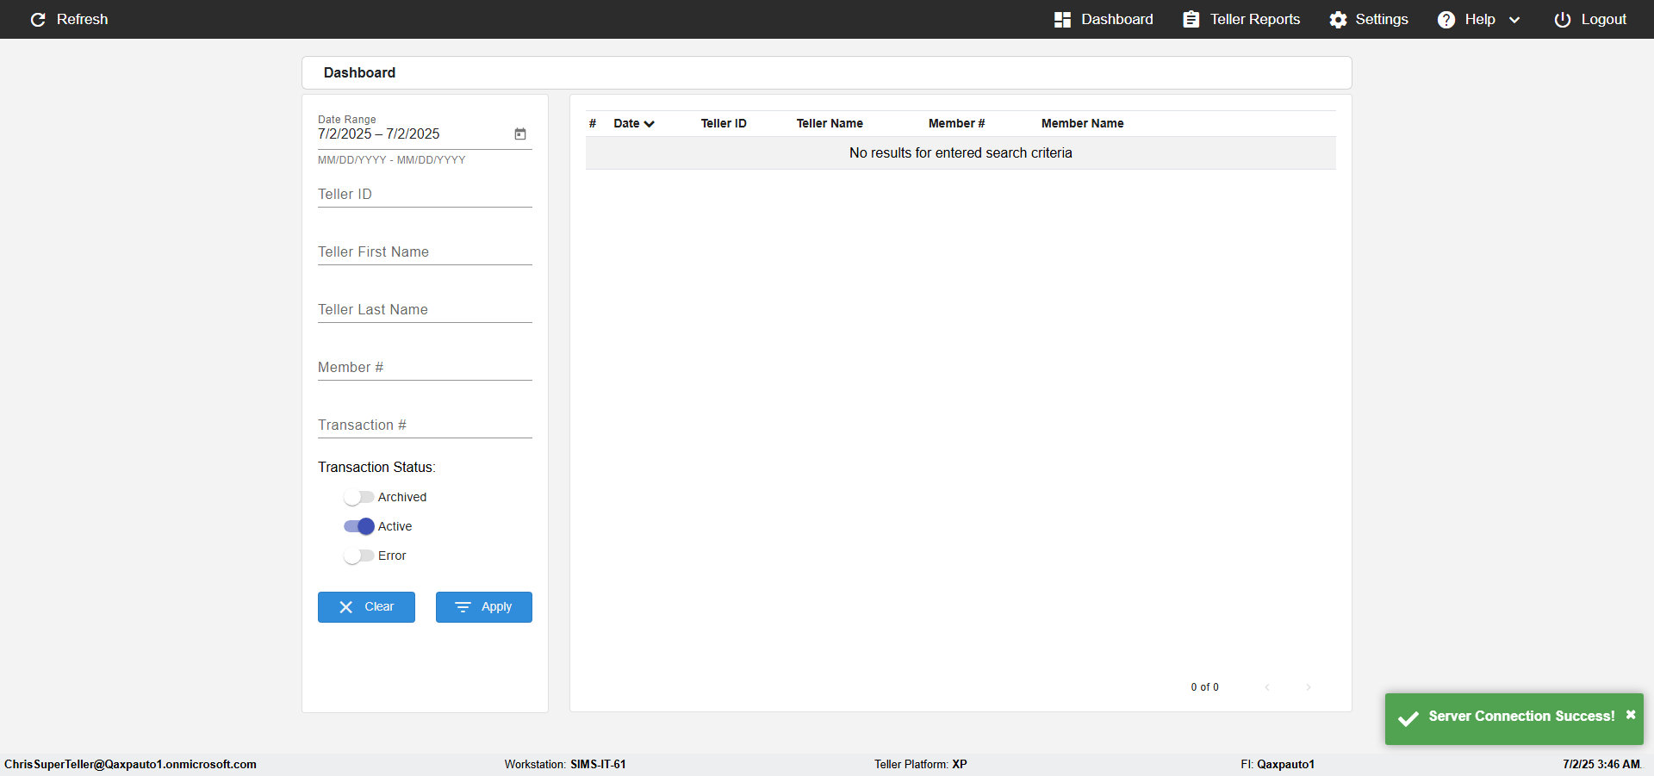Click the 7/2/25 3:46 AM timestamp

click(1601, 764)
